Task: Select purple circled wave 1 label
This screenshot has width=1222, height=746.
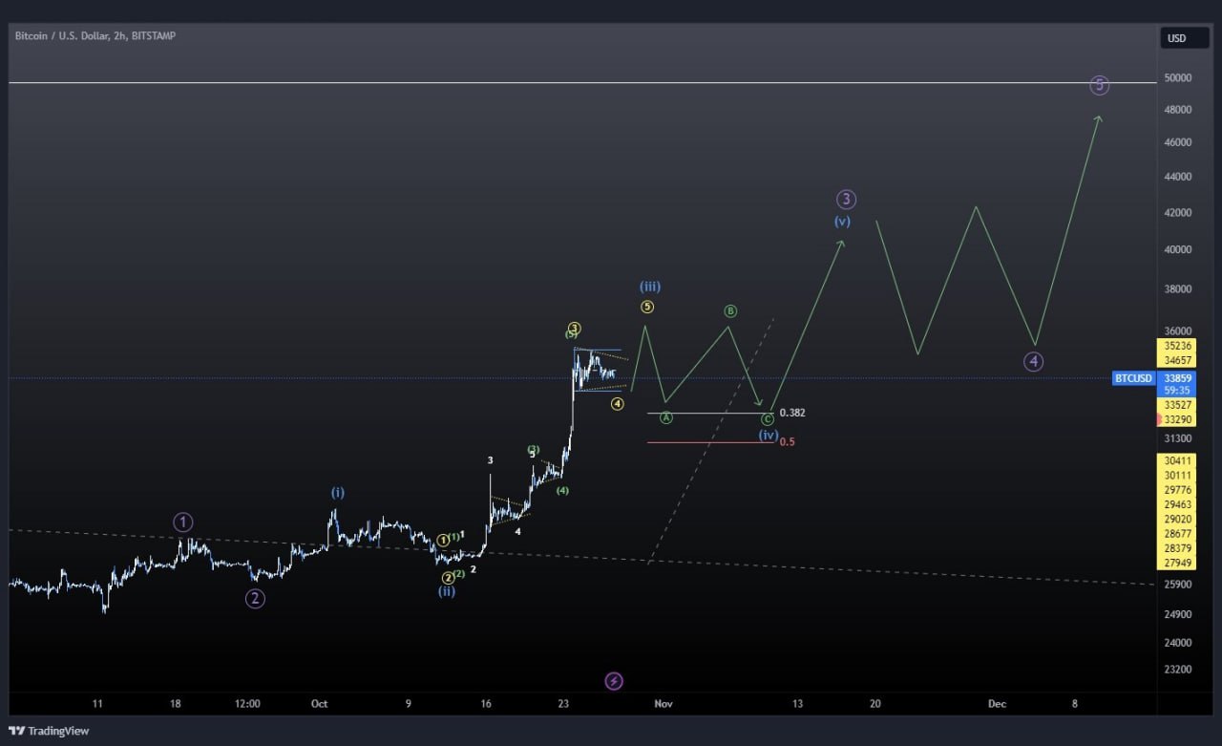Action: pyautogui.click(x=183, y=522)
